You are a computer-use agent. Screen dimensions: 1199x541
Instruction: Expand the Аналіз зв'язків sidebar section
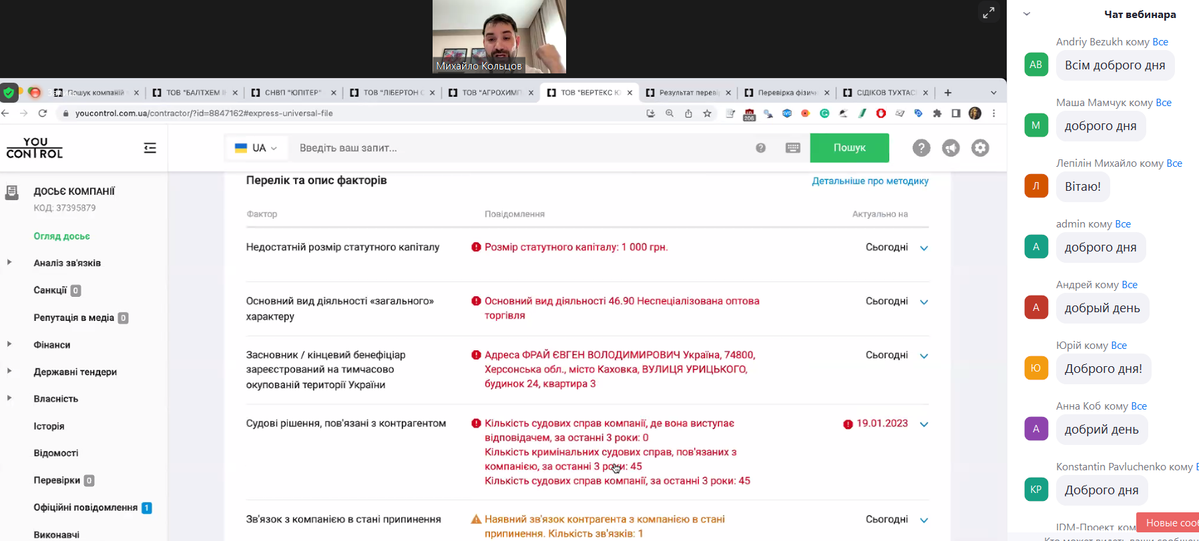(x=9, y=262)
